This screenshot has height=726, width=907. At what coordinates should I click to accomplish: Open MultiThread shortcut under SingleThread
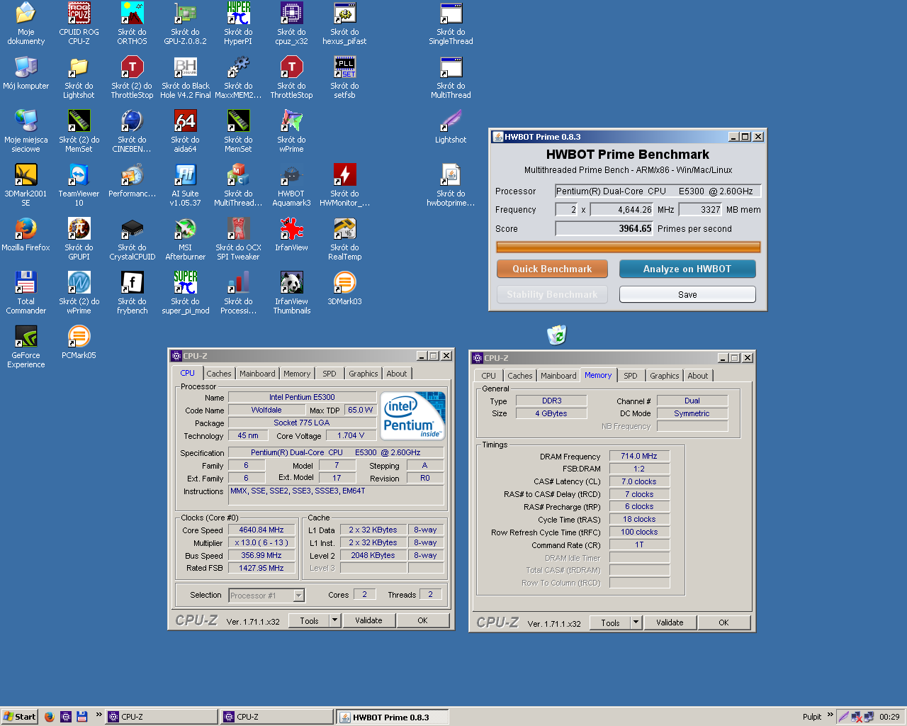[x=451, y=77]
